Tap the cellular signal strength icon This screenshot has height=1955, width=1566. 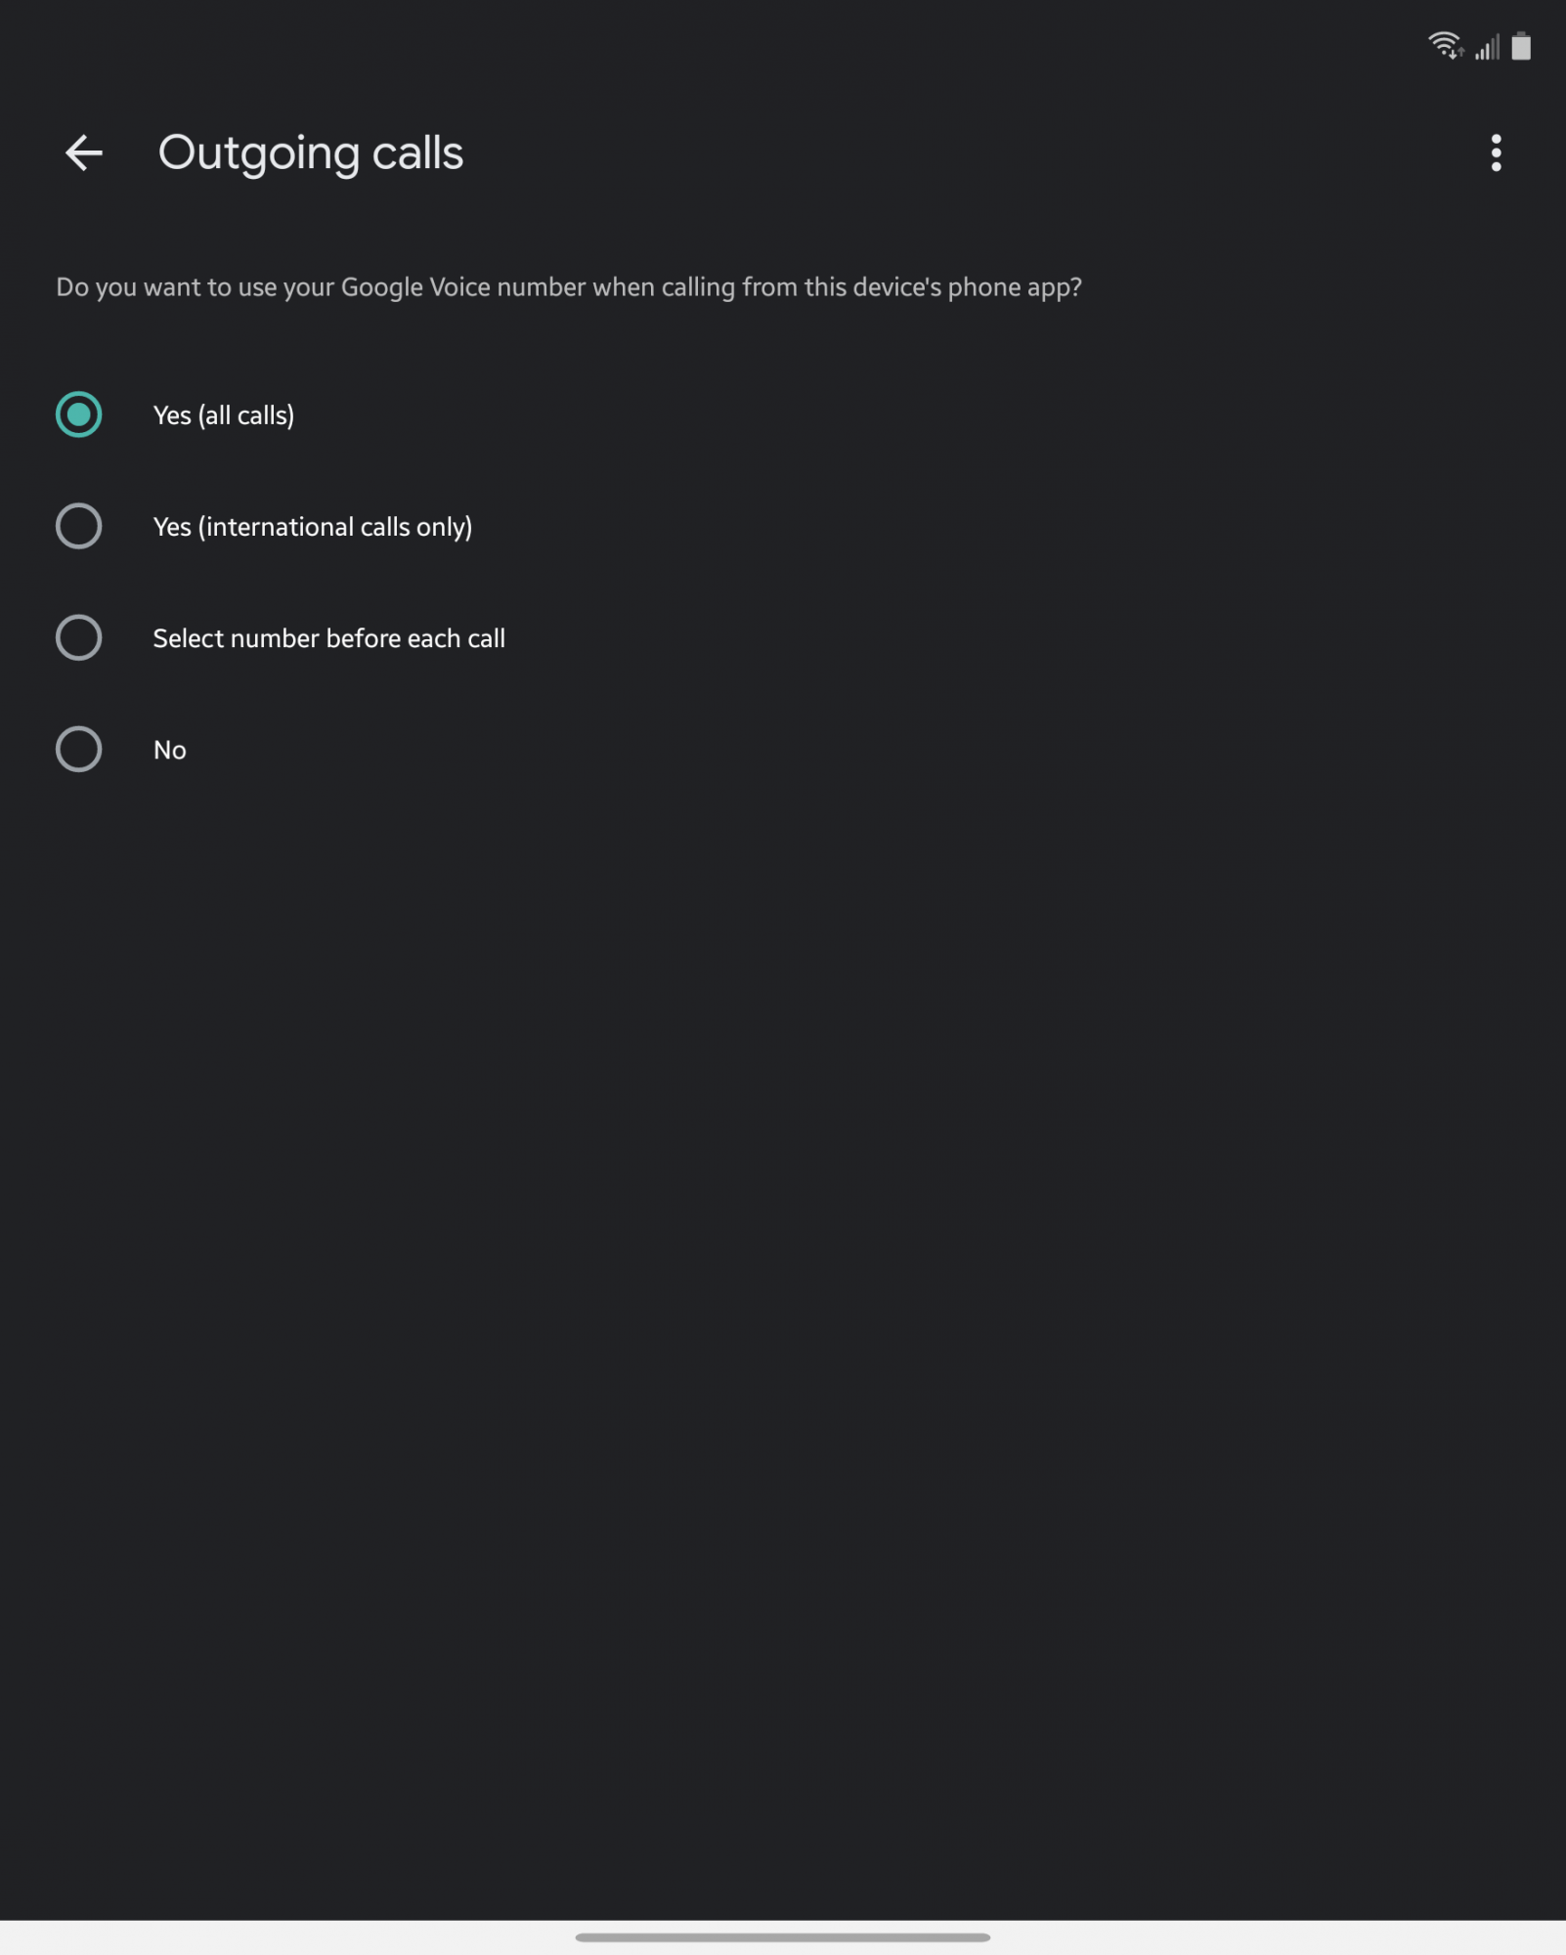click(1487, 46)
